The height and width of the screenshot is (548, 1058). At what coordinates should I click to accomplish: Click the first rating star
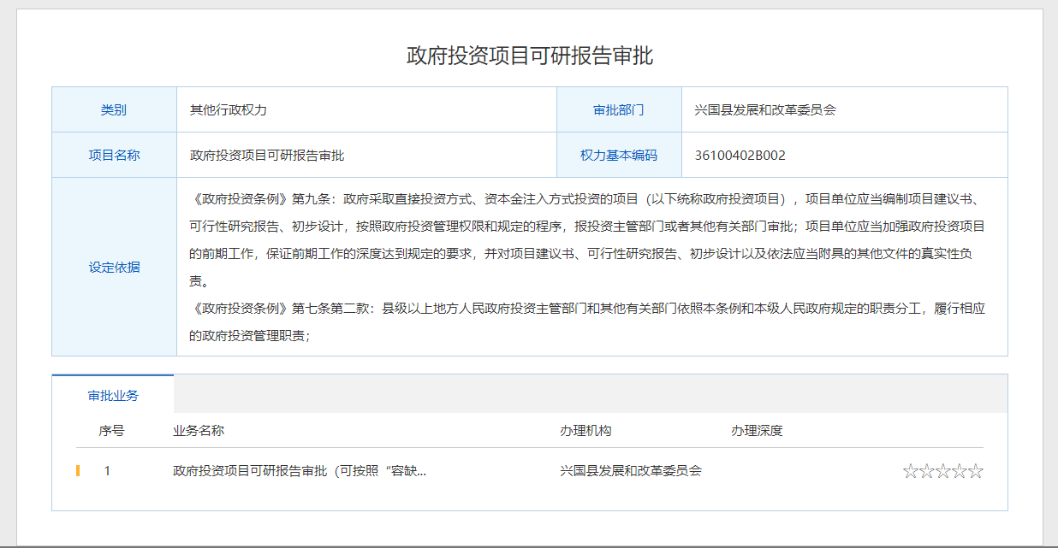pos(911,471)
